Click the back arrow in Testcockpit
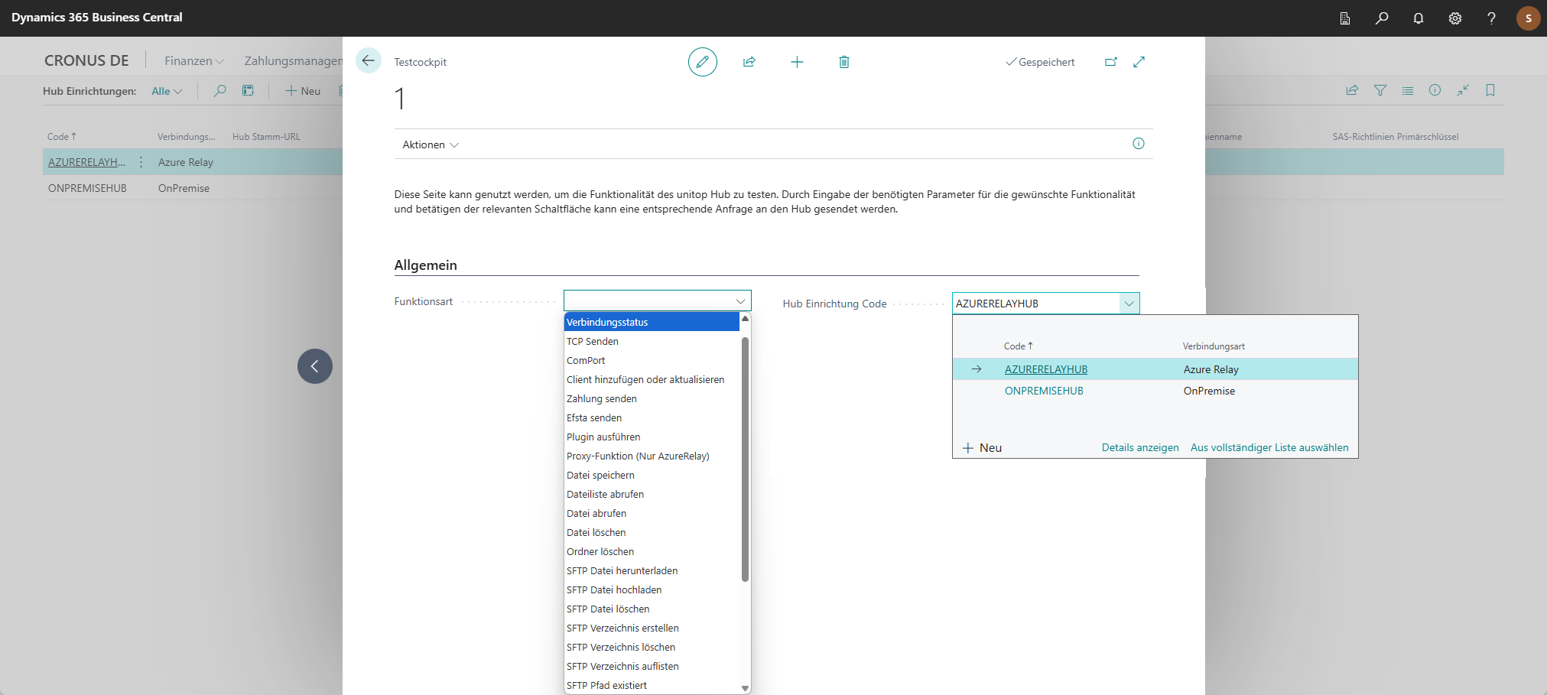Viewport: 1547px width, 695px height. click(x=369, y=61)
